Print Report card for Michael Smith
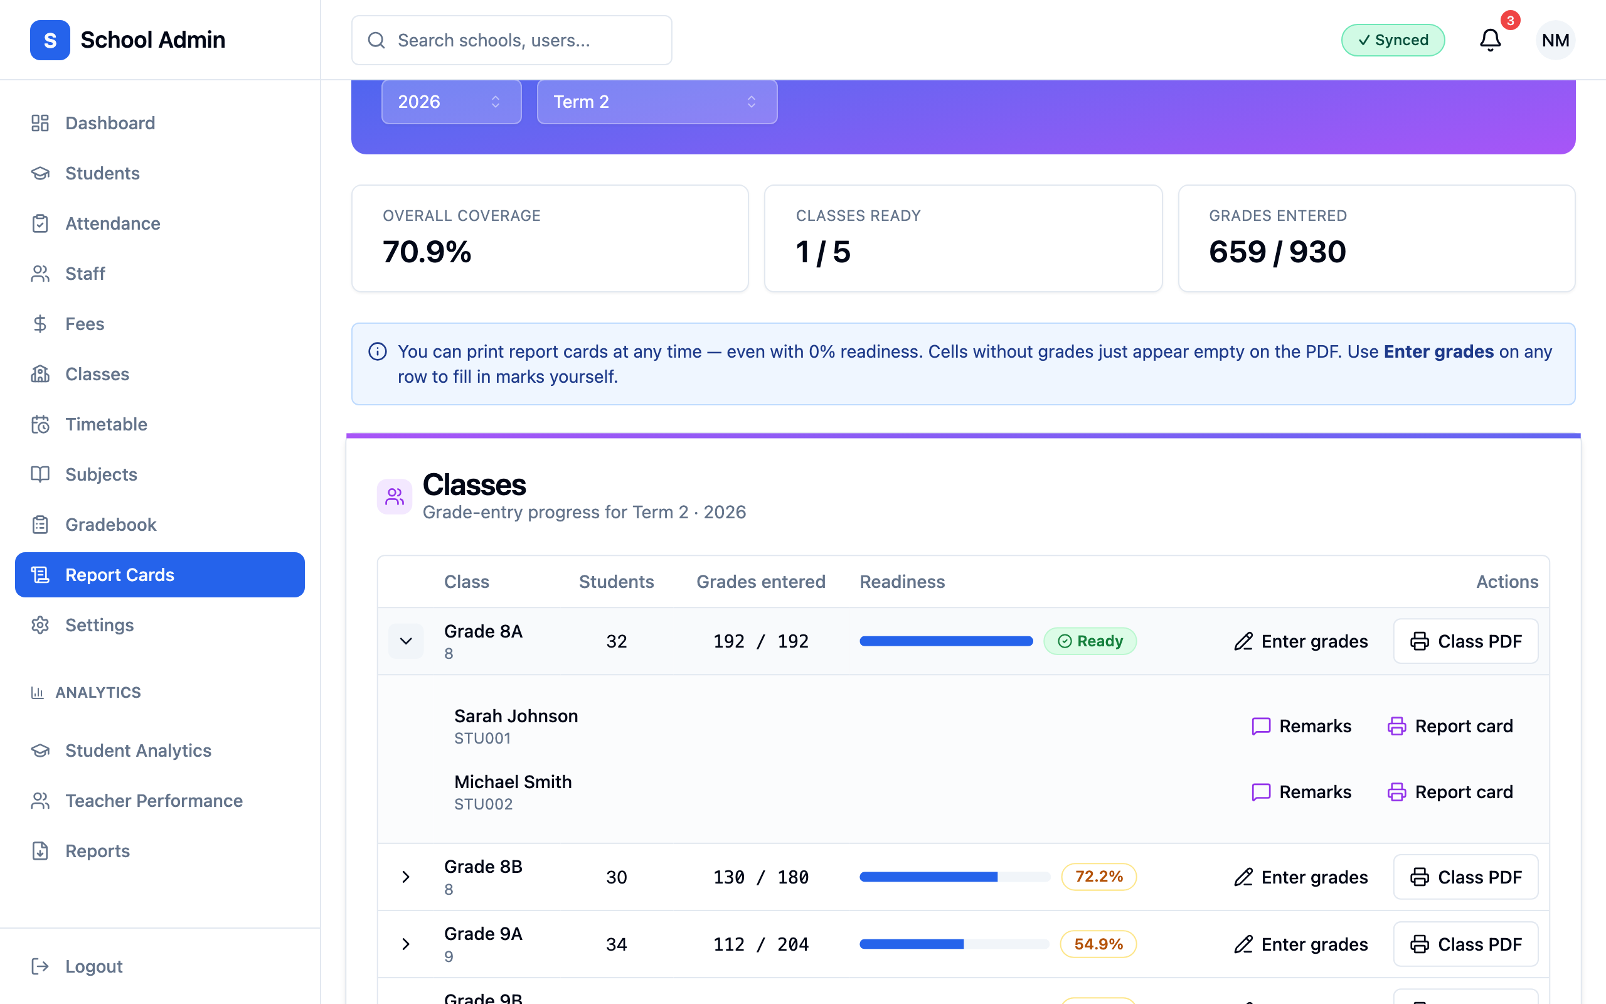Image resolution: width=1606 pixels, height=1004 pixels. 1450,791
